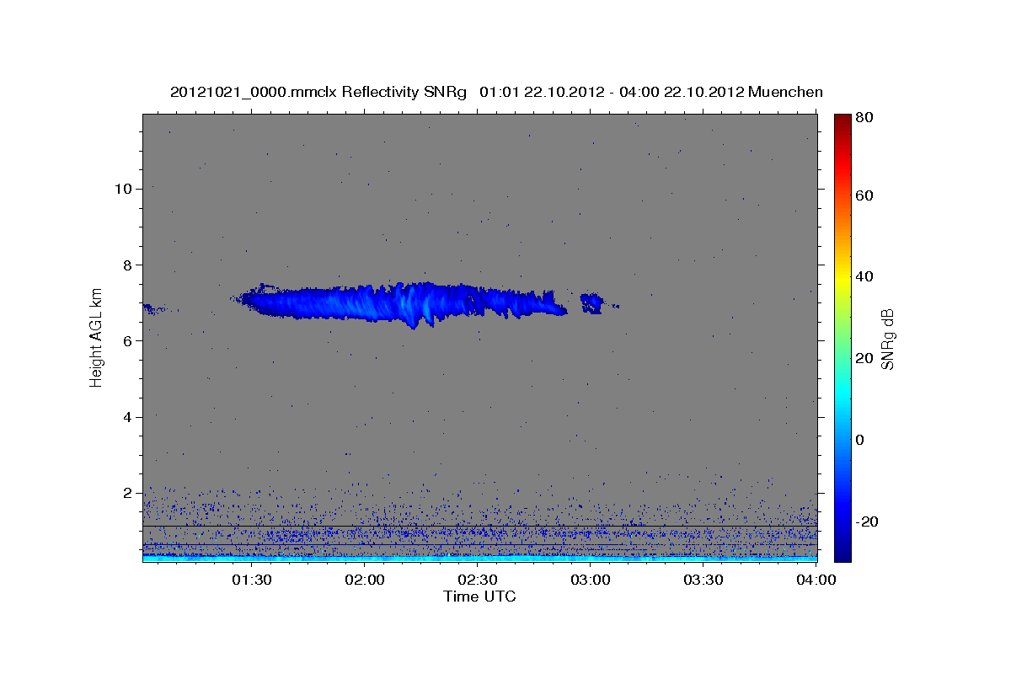Click the 'SNRg dB' colorbar label
The height and width of the screenshot is (674, 1011).
[887, 339]
